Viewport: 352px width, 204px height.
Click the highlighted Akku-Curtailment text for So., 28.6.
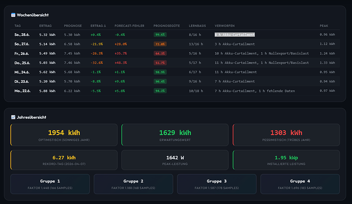[235, 35]
